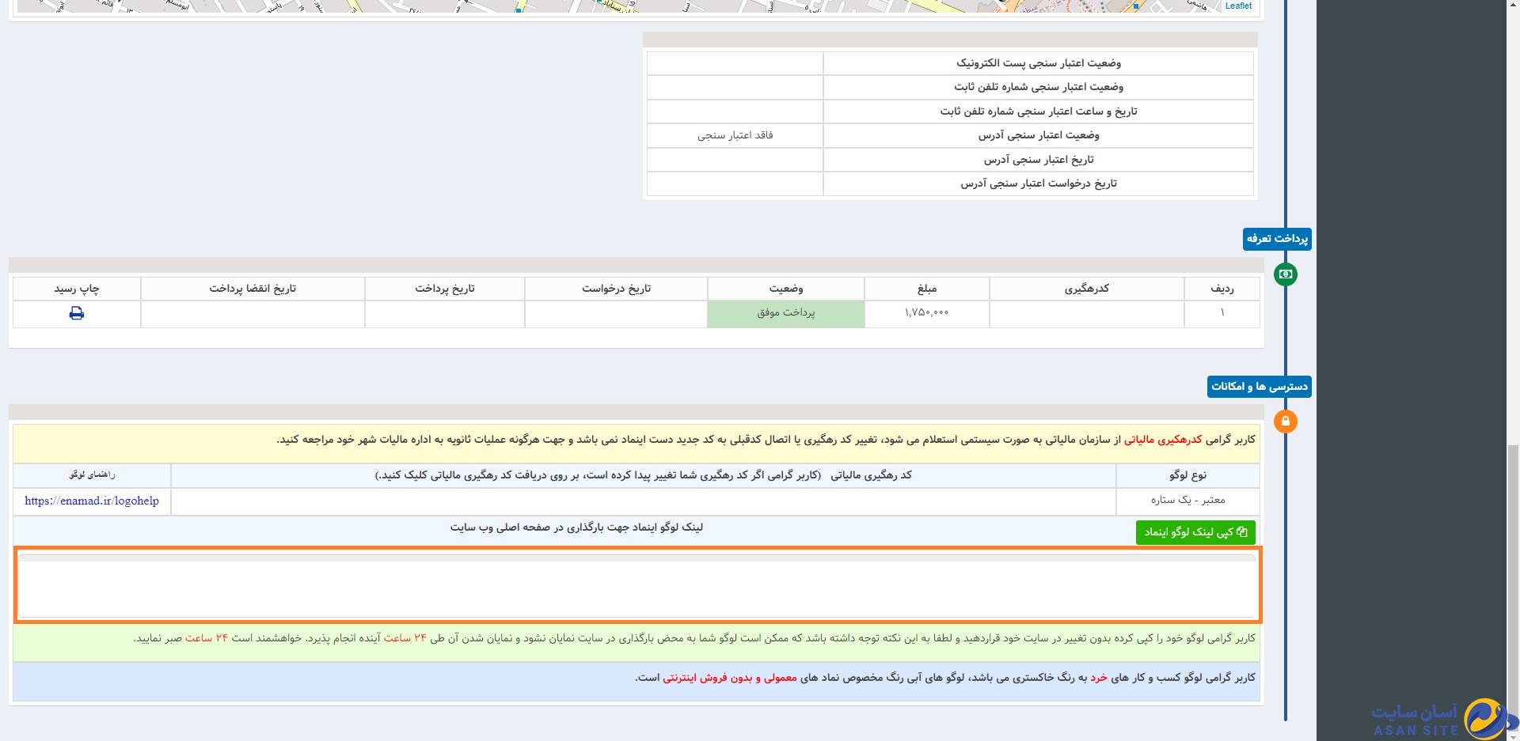1520x741 pixels.
Task: Click inside the Enamad logo link text box
Action: [636, 588]
